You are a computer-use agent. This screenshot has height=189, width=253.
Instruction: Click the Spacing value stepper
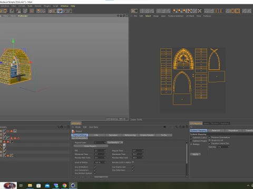pos(229,147)
